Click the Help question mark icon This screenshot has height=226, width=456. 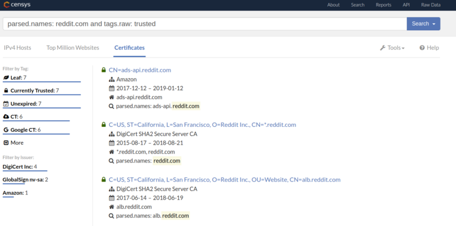(422, 48)
